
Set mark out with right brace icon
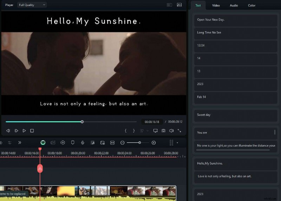coord(134,131)
